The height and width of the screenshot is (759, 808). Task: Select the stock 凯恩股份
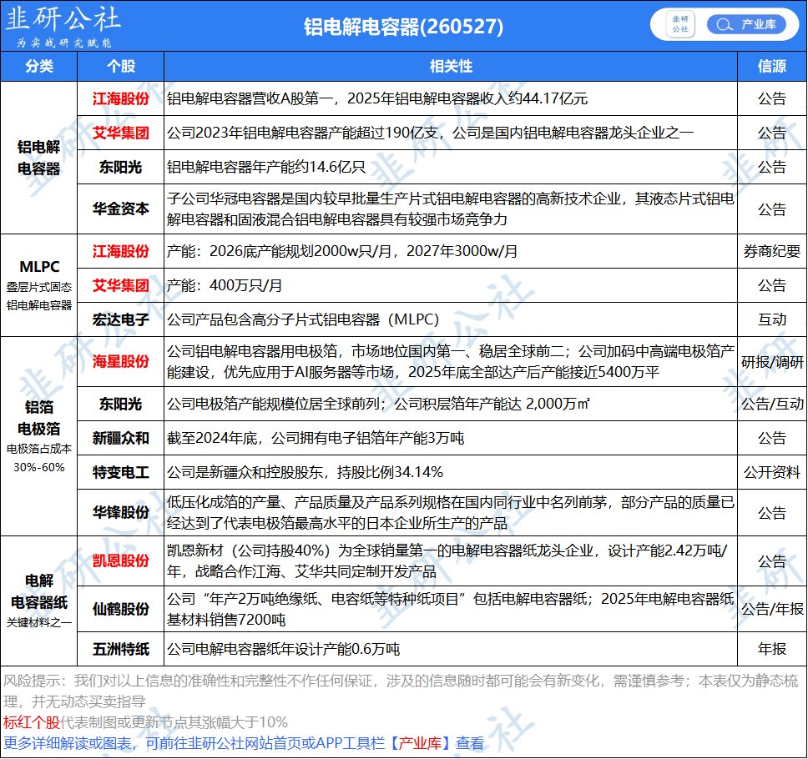(x=120, y=560)
